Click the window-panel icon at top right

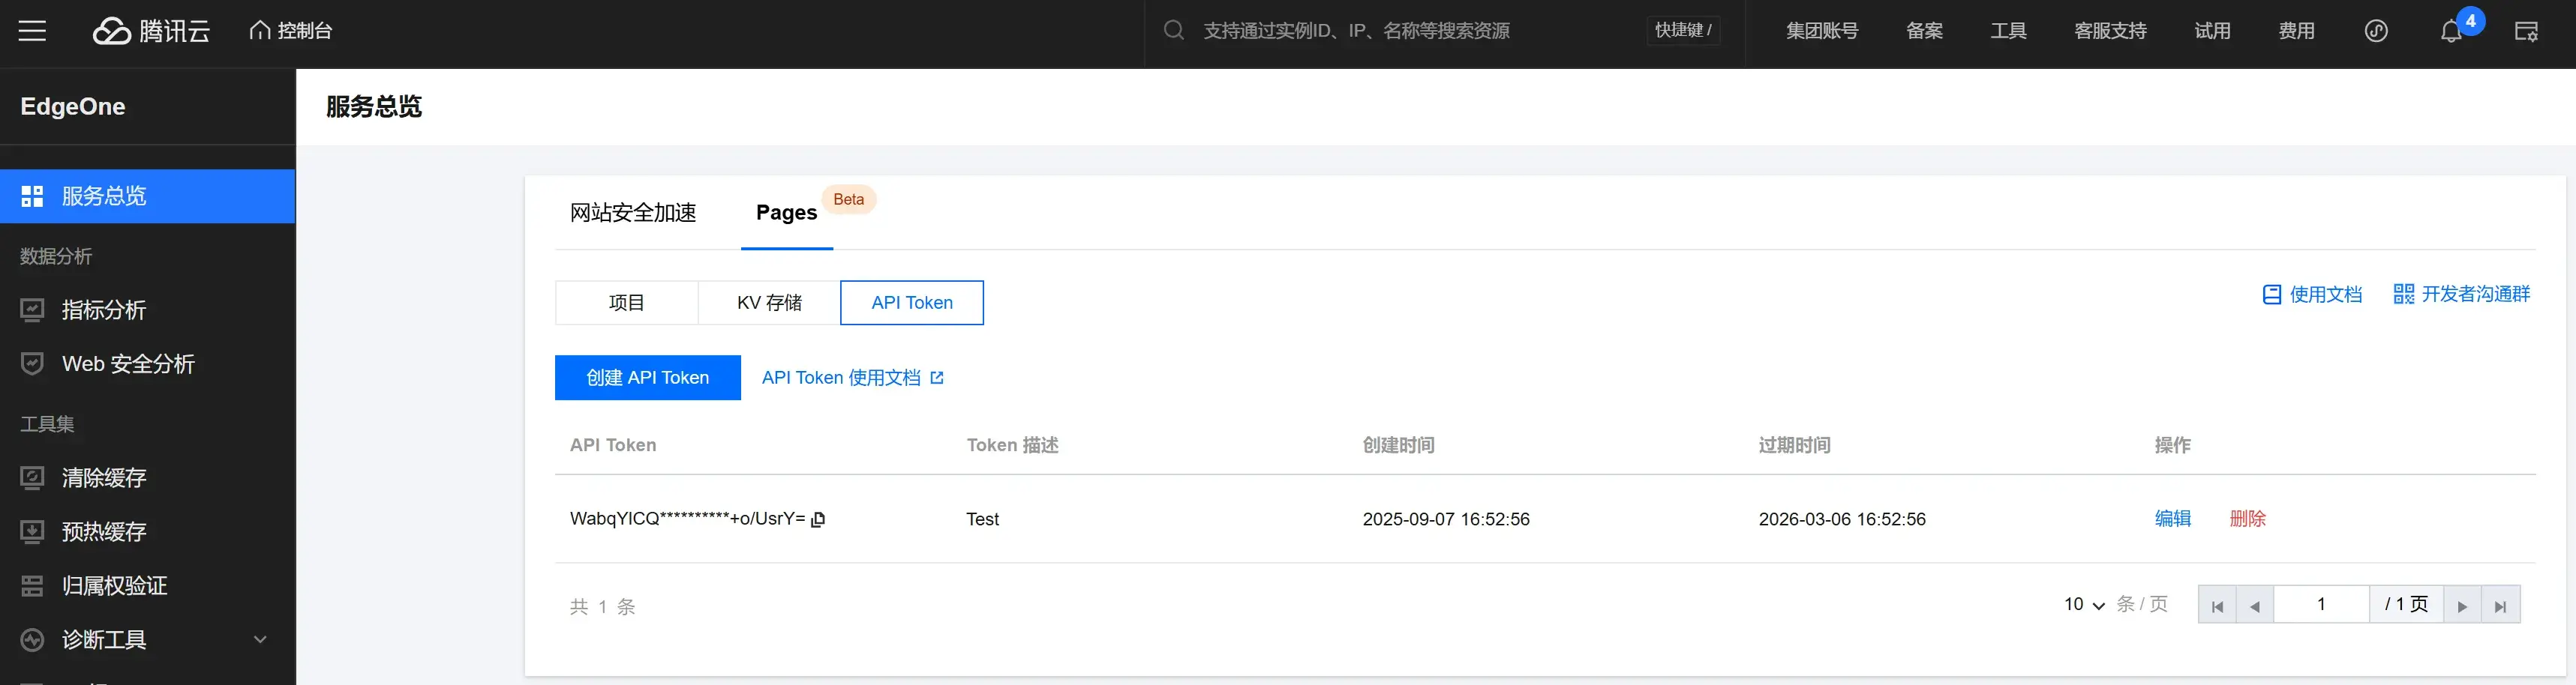[x=2526, y=31]
